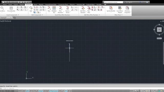Open the Icon Menu tool

(x=2, y=9)
